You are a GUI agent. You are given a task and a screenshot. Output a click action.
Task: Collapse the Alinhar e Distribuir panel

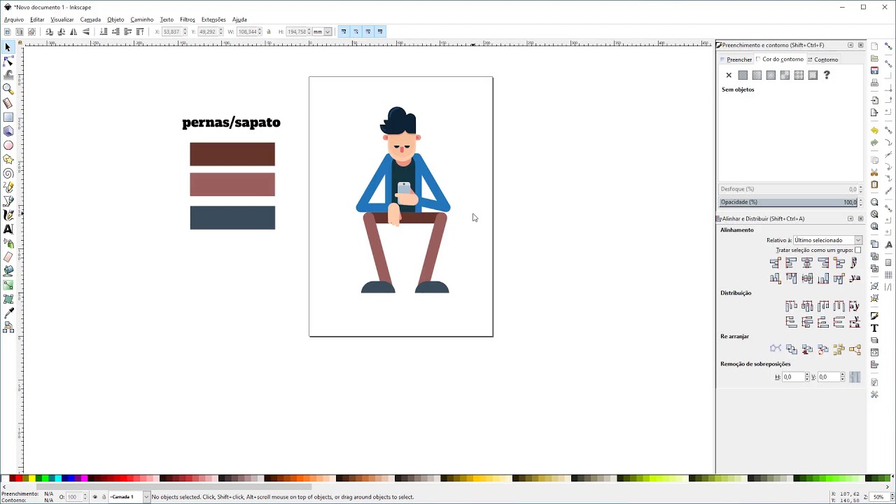(x=850, y=218)
